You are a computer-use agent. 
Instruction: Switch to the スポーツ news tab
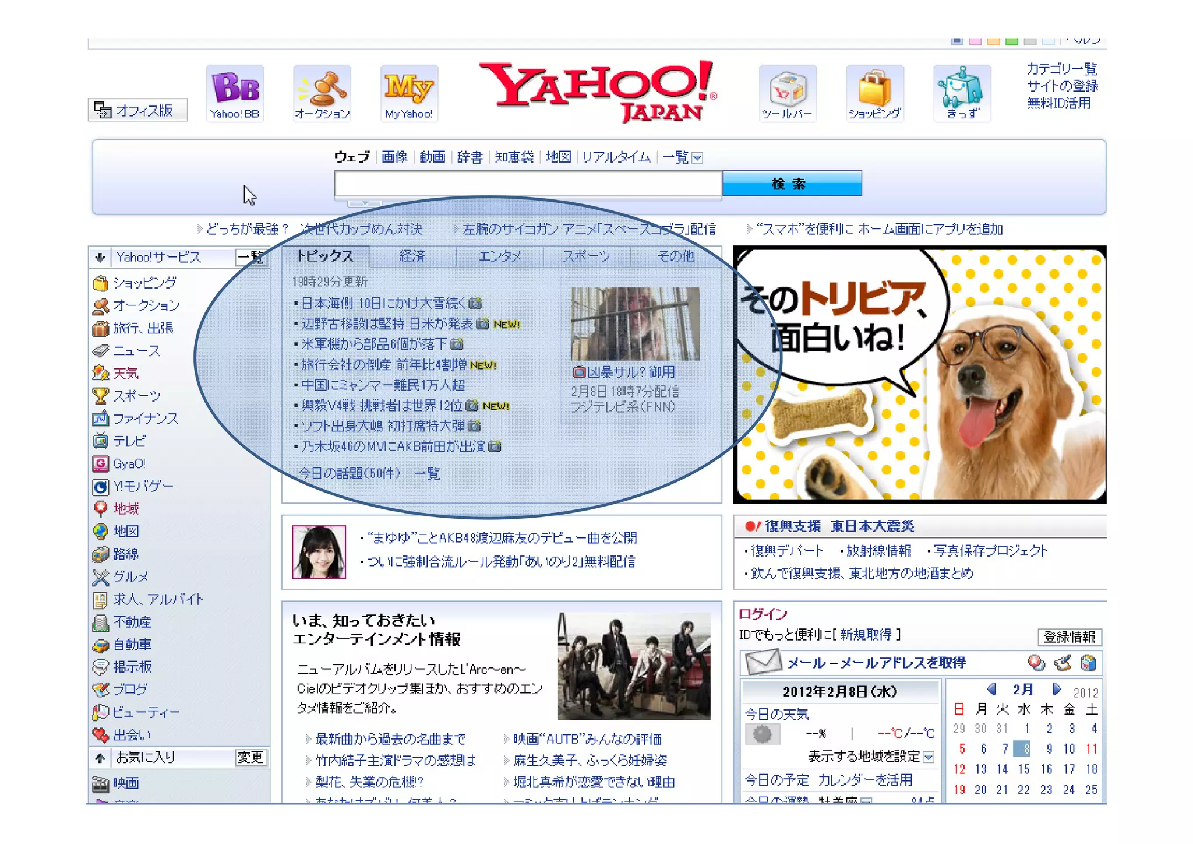coord(586,256)
